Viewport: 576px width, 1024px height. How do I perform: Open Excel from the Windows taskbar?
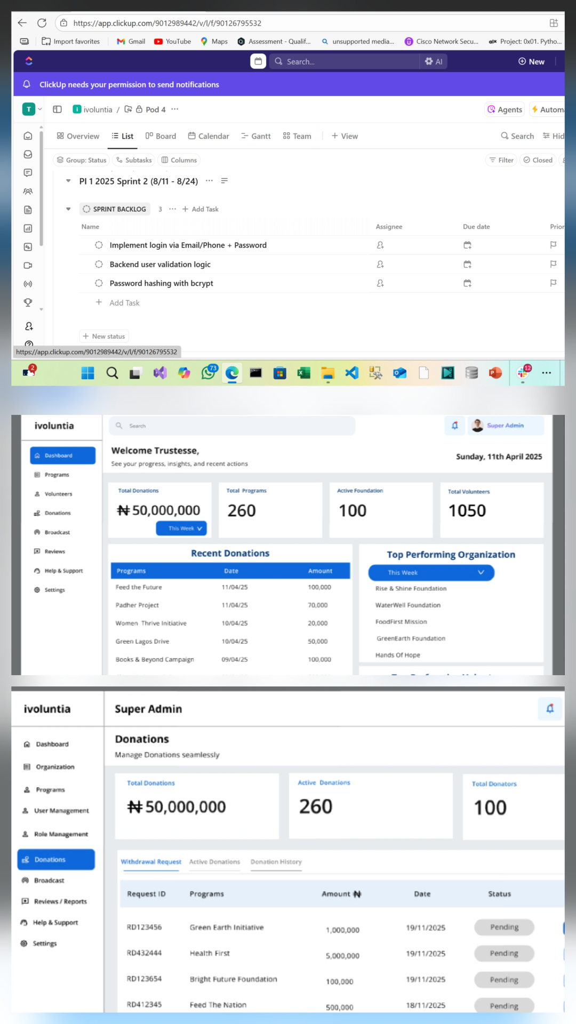pyautogui.click(x=304, y=373)
